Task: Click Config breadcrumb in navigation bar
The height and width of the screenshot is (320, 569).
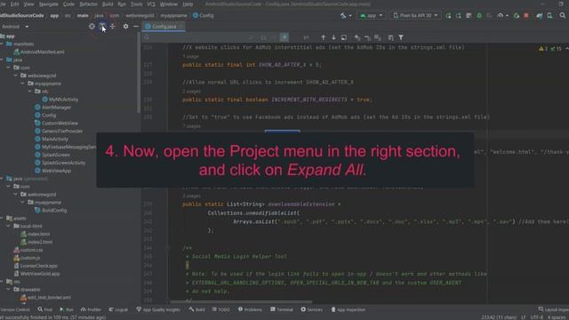Action: coord(203,16)
